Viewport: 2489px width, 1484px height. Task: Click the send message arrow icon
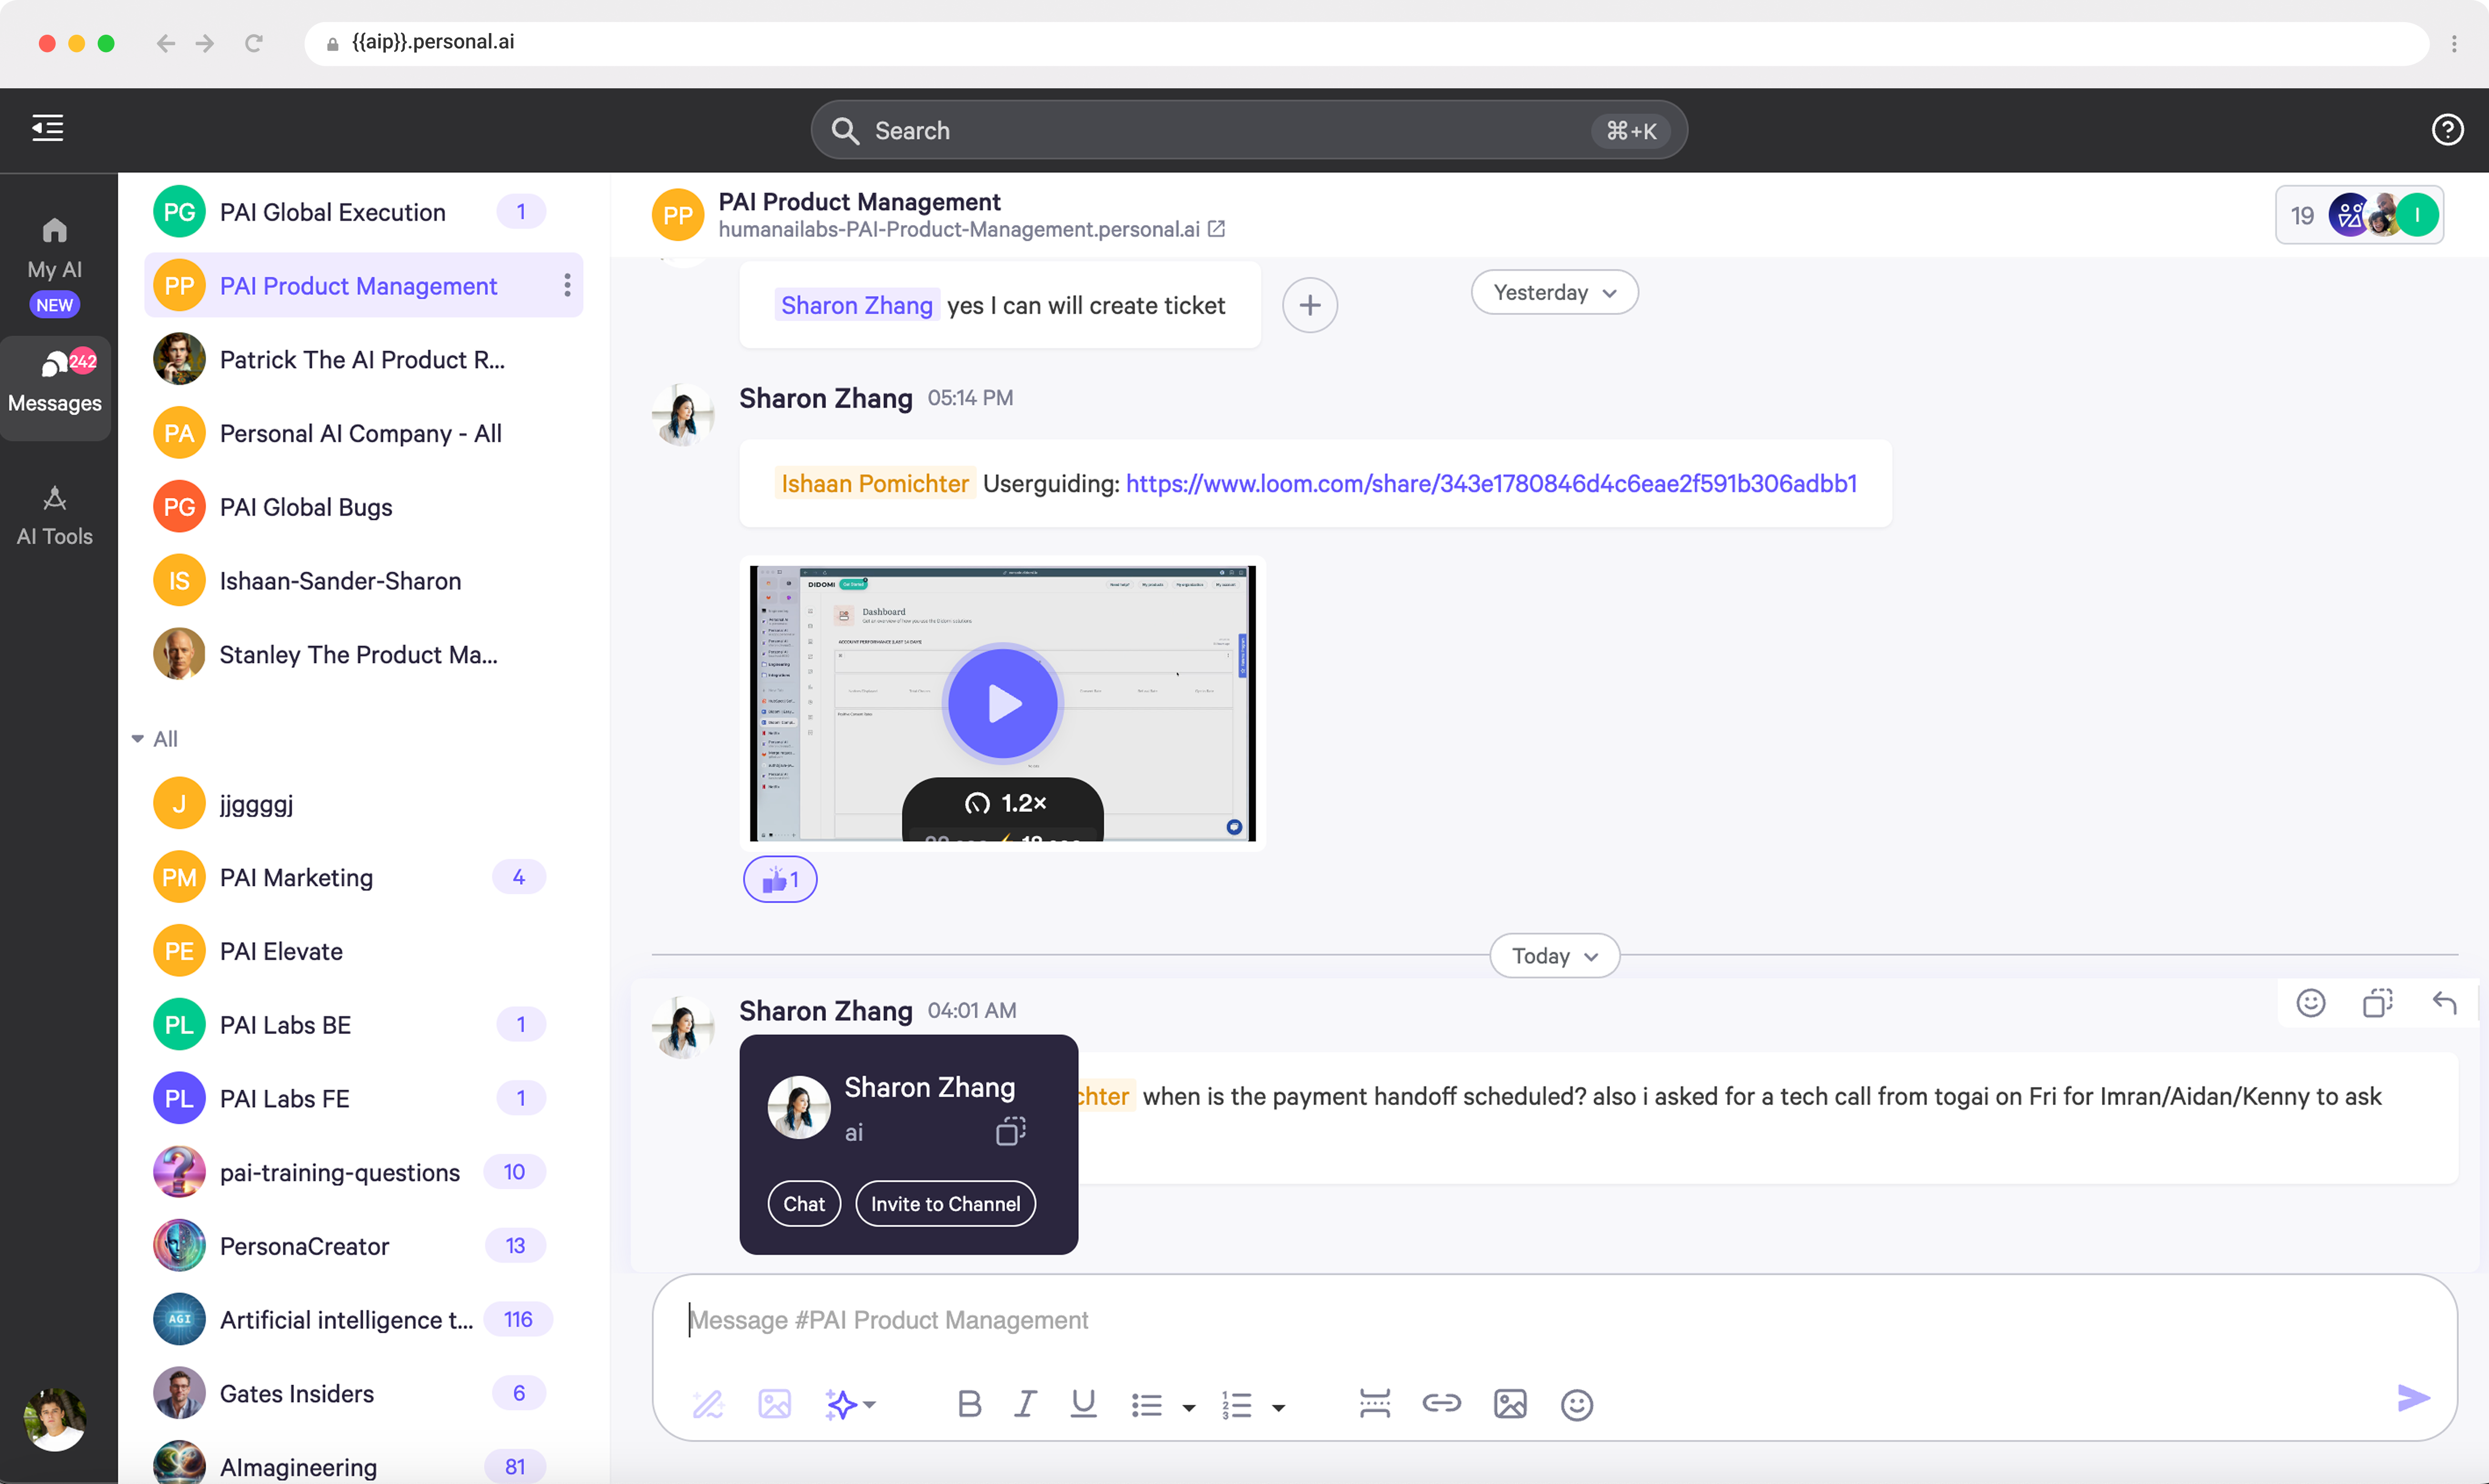tap(2413, 1398)
